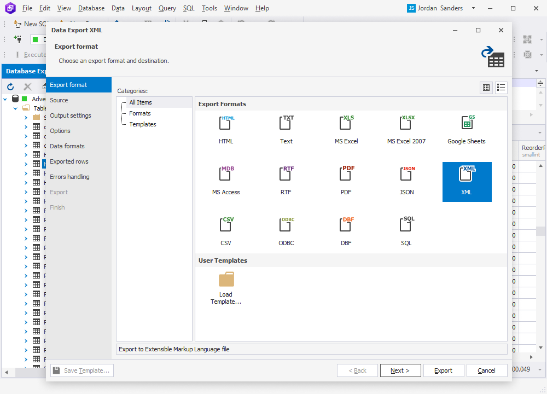The width and height of the screenshot is (547, 394).
Task: Click the Save Template button
Action: [82, 370]
